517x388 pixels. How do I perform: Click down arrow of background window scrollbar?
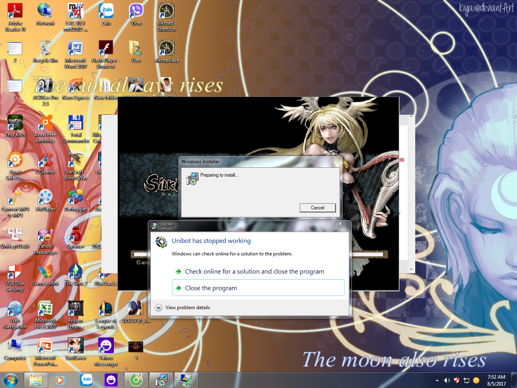pyautogui.click(x=411, y=270)
